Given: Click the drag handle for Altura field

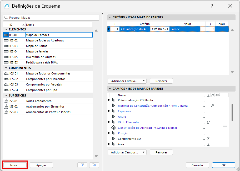Looking at the screenshot, I should (109, 117).
